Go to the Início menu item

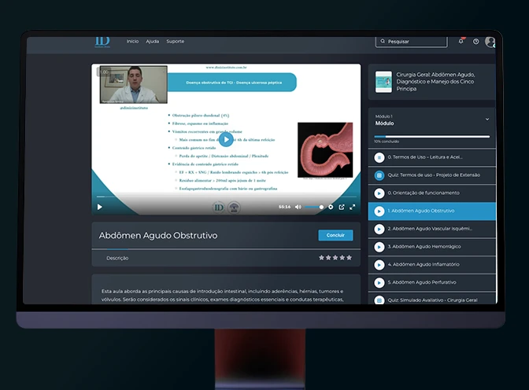point(132,41)
